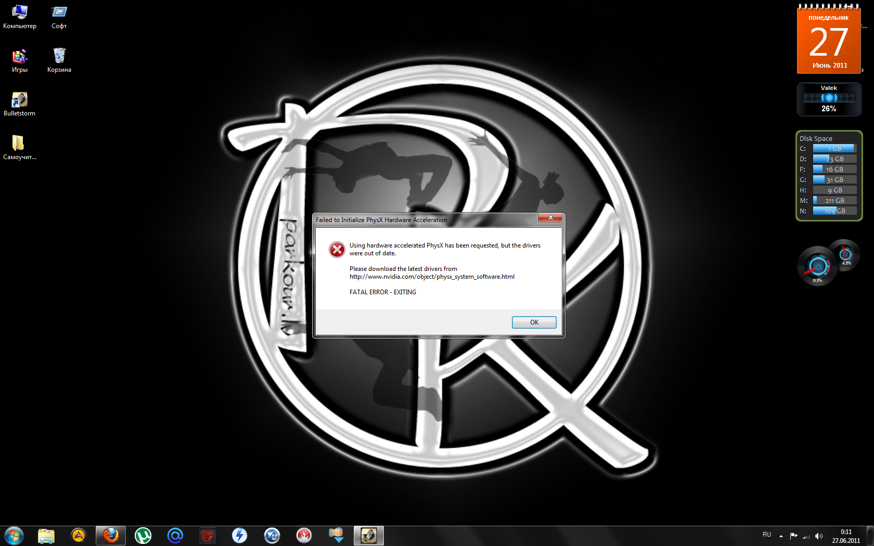Viewport: 874px width, 546px height.
Task: Select the Самоучит... folder icon
Action: 20,148
